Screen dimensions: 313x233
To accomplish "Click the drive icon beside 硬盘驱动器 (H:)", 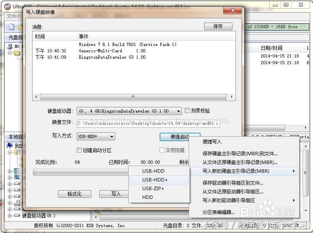I will [x=17, y=215].
